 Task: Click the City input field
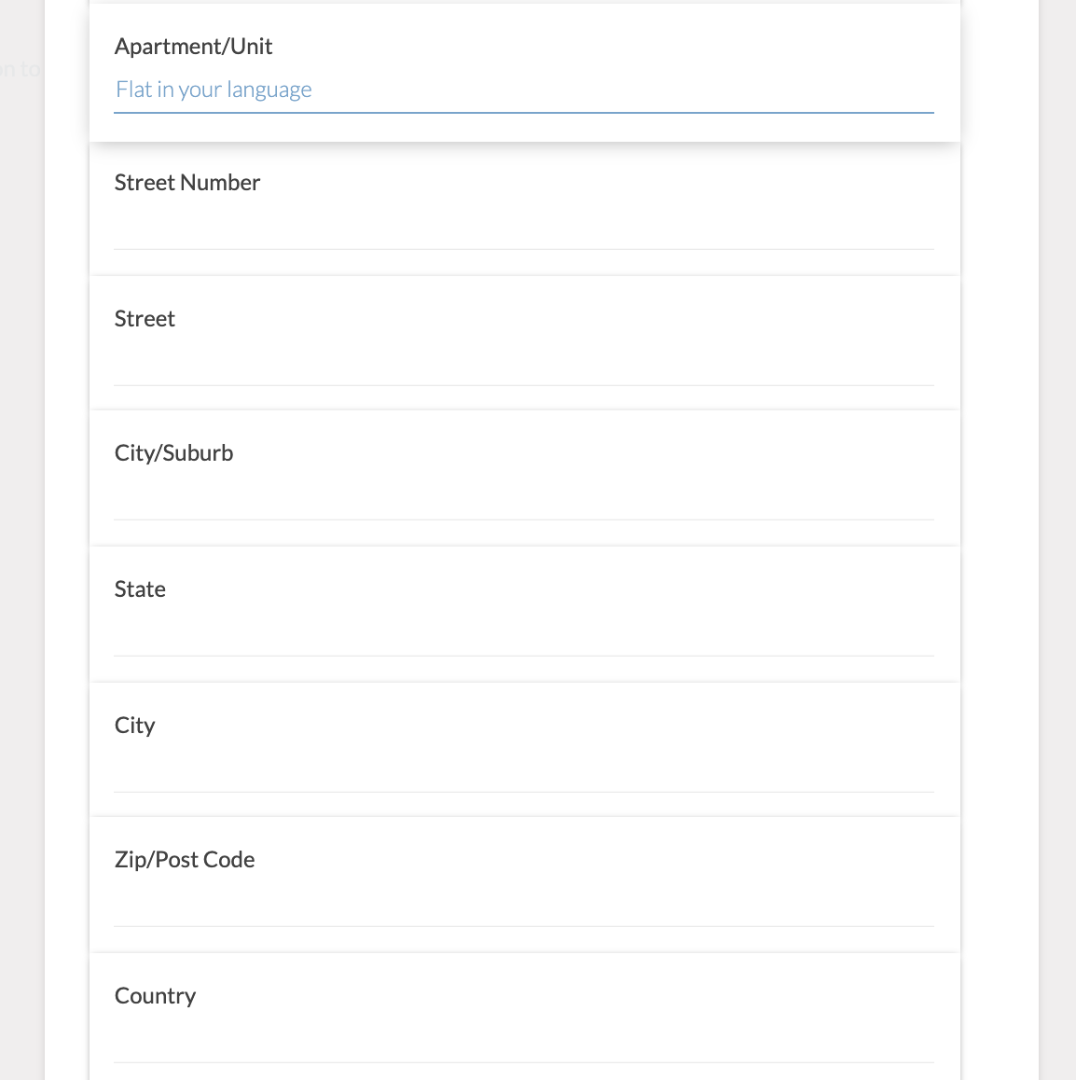522,776
